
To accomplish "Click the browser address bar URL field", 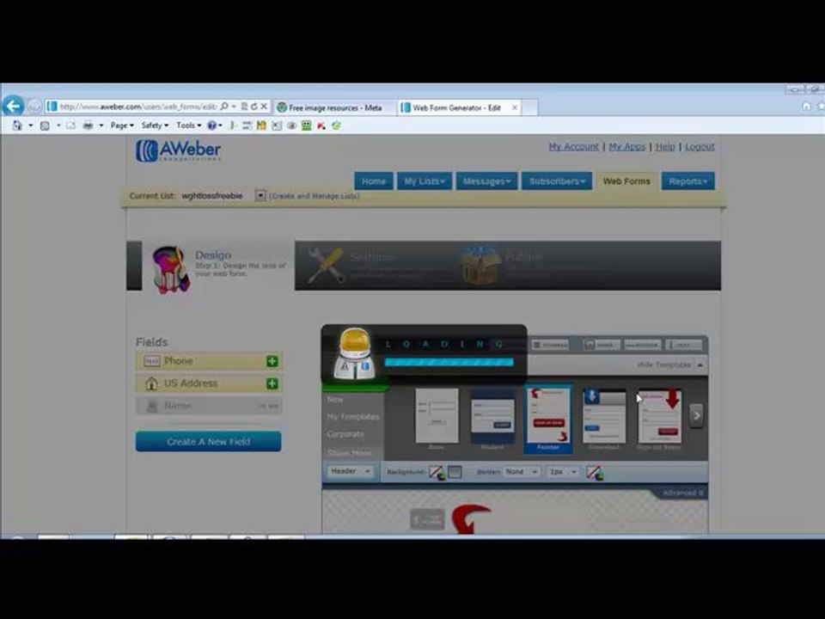I will [x=137, y=107].
